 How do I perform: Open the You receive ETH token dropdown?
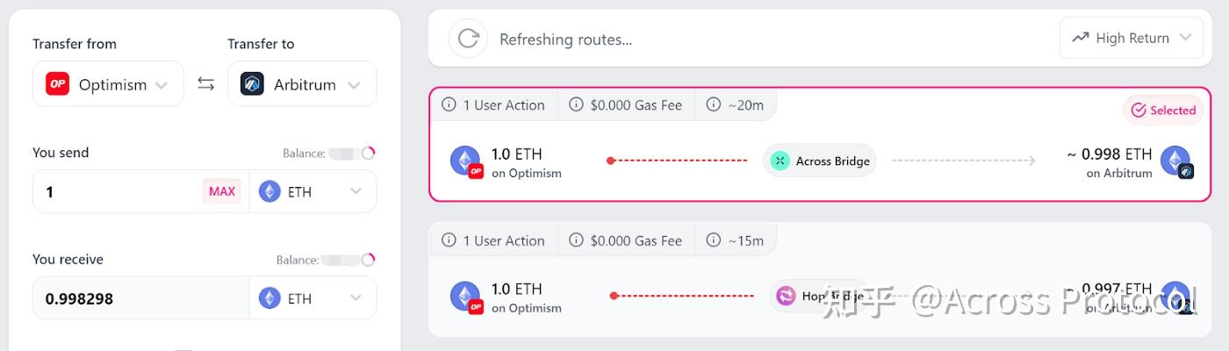[x=313, y=298]
